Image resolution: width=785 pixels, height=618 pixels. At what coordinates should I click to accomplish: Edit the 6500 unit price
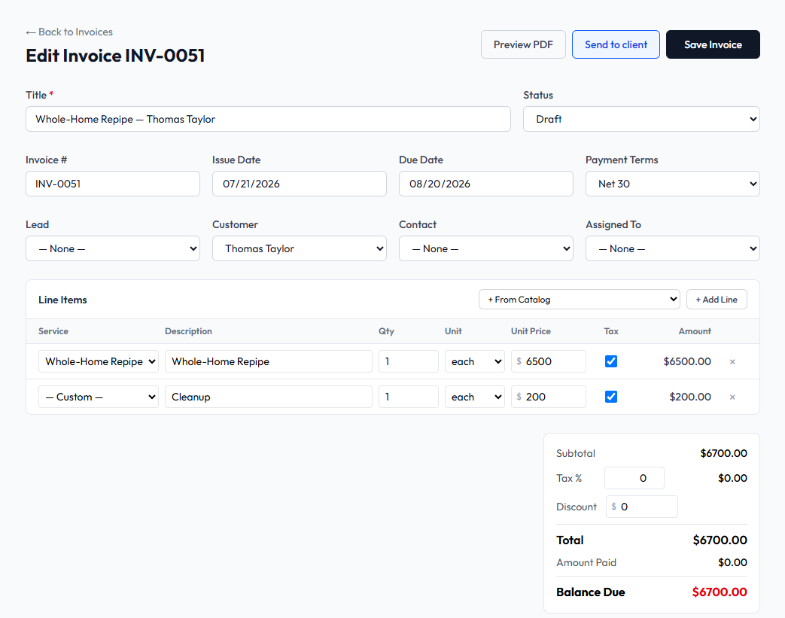548,361
